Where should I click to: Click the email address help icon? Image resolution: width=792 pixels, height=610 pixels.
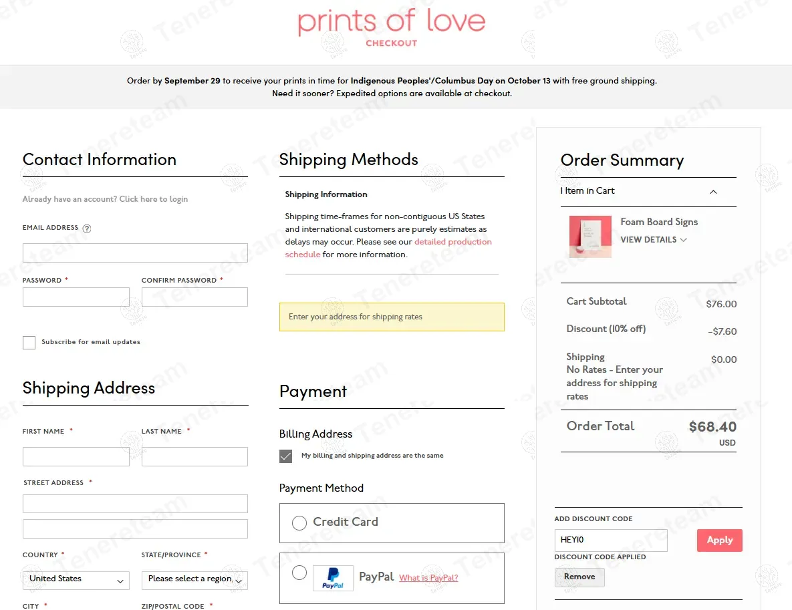pos(87,228)
